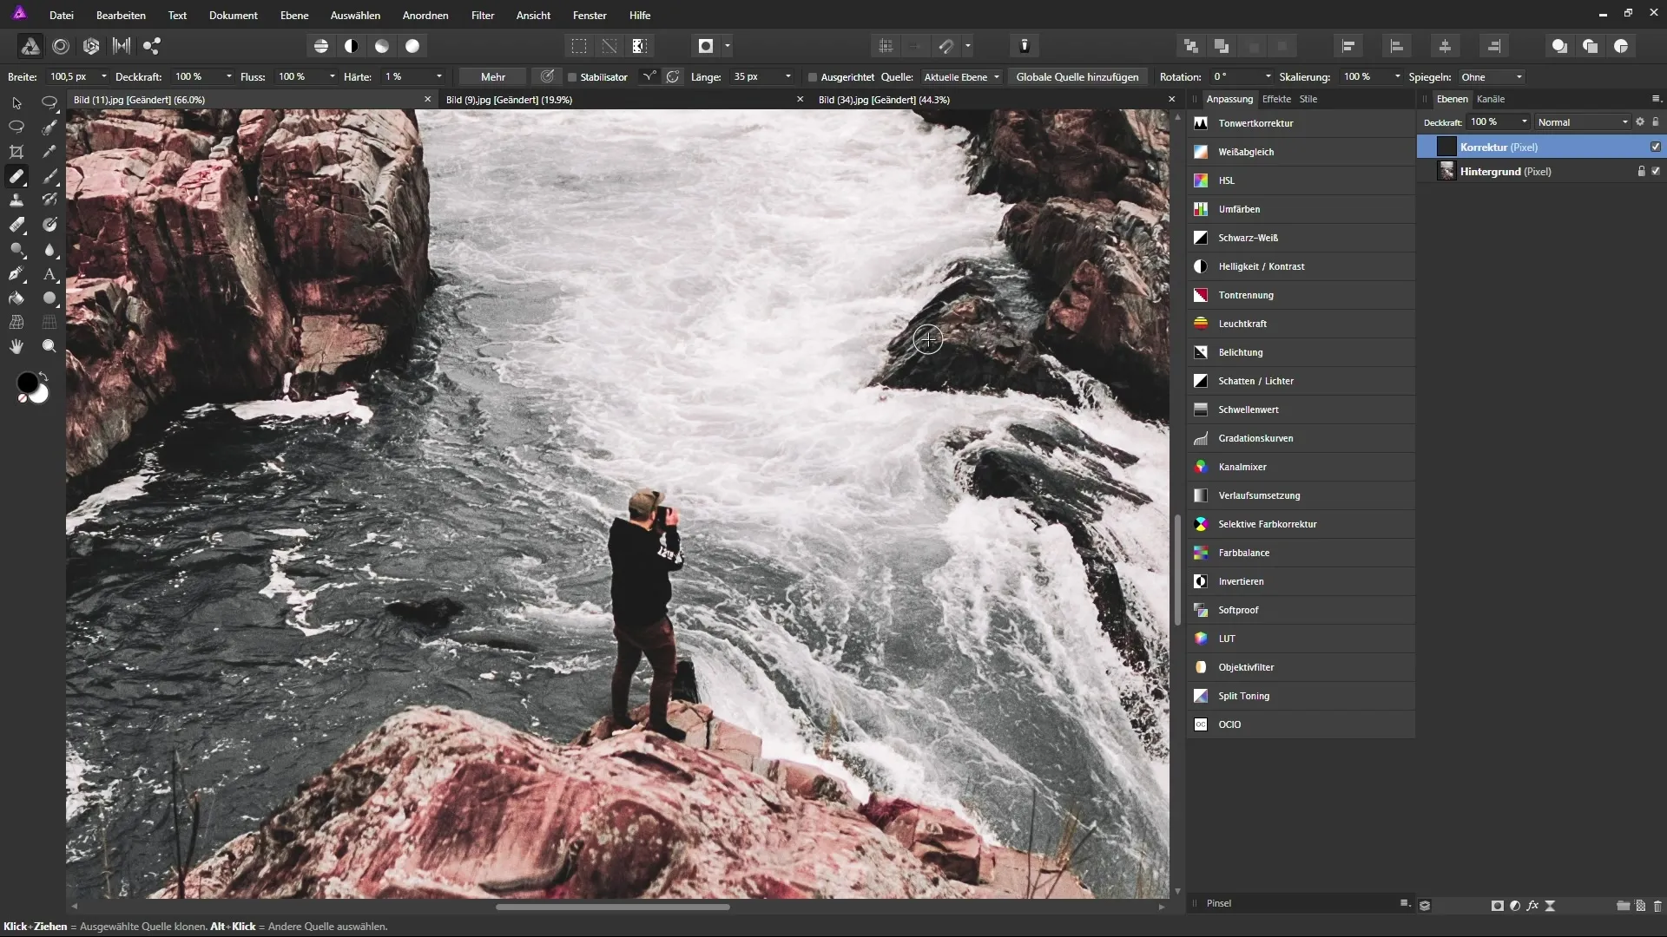Switch to the Develop Persona

(91, 46)
